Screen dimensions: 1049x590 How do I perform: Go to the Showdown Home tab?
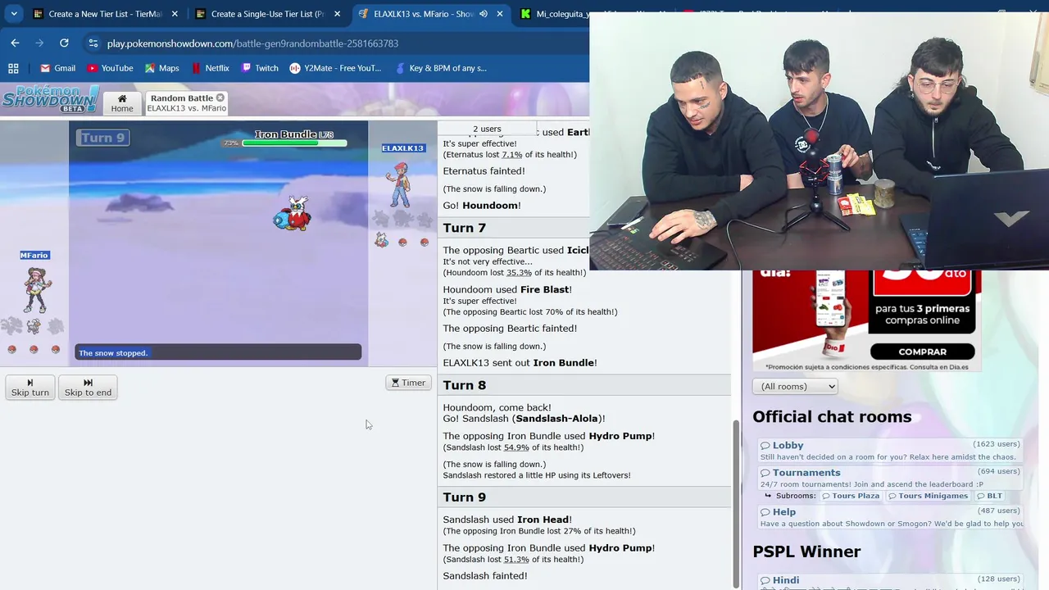pos(122,102)
